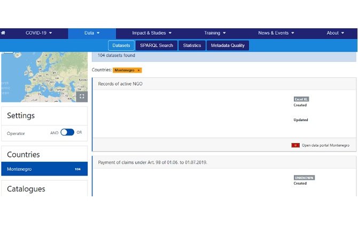Screen dimensions: 358x231
Task: Open the About dropdown menu
Action: tap(335, 33)
